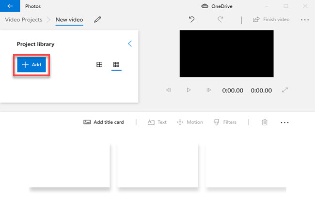Rename video using the pencil icon

click(x=98, y=20)
